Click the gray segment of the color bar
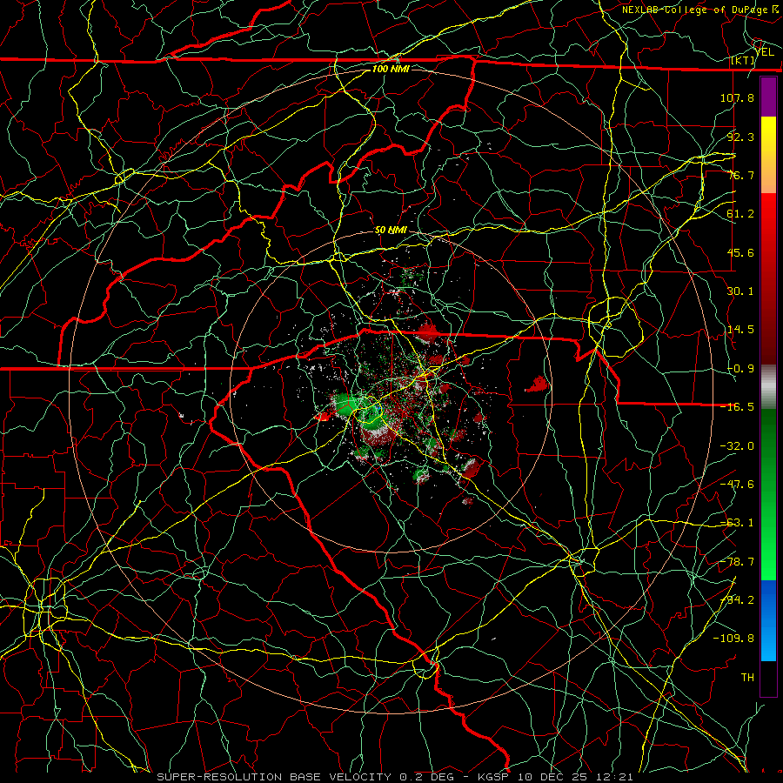The width and height of the screenshot is (783, 783). tap(768, 387)
